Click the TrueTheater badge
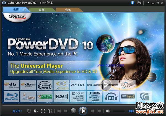 click(61, 85)
